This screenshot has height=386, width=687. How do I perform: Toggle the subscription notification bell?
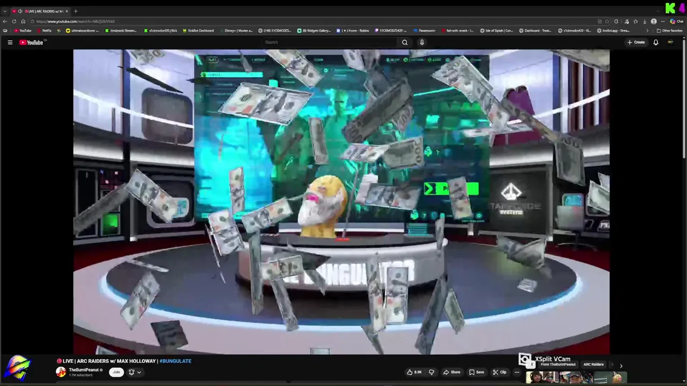(x=131, y=372)
